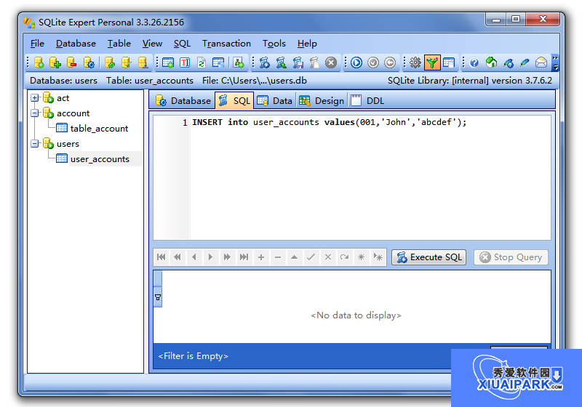Click the Execute SQL button
This screenshot has height=407, width=582.
click(429, 257)
